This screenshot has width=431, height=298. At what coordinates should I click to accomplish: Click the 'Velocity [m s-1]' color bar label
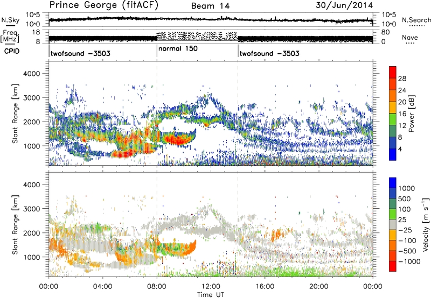coord(426,224)
